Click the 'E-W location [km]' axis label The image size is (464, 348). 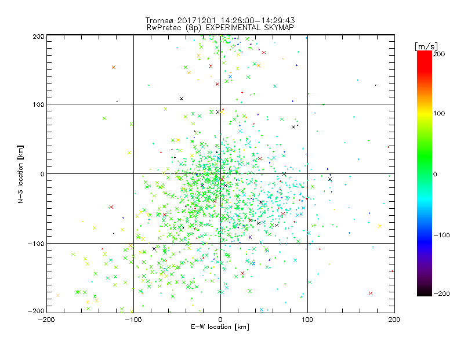click(x=220, y=327)
